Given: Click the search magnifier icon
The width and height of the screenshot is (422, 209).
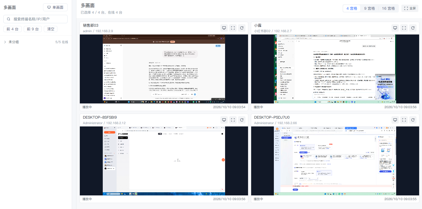Looking at the screenshot, I should [x=9, y=19].
